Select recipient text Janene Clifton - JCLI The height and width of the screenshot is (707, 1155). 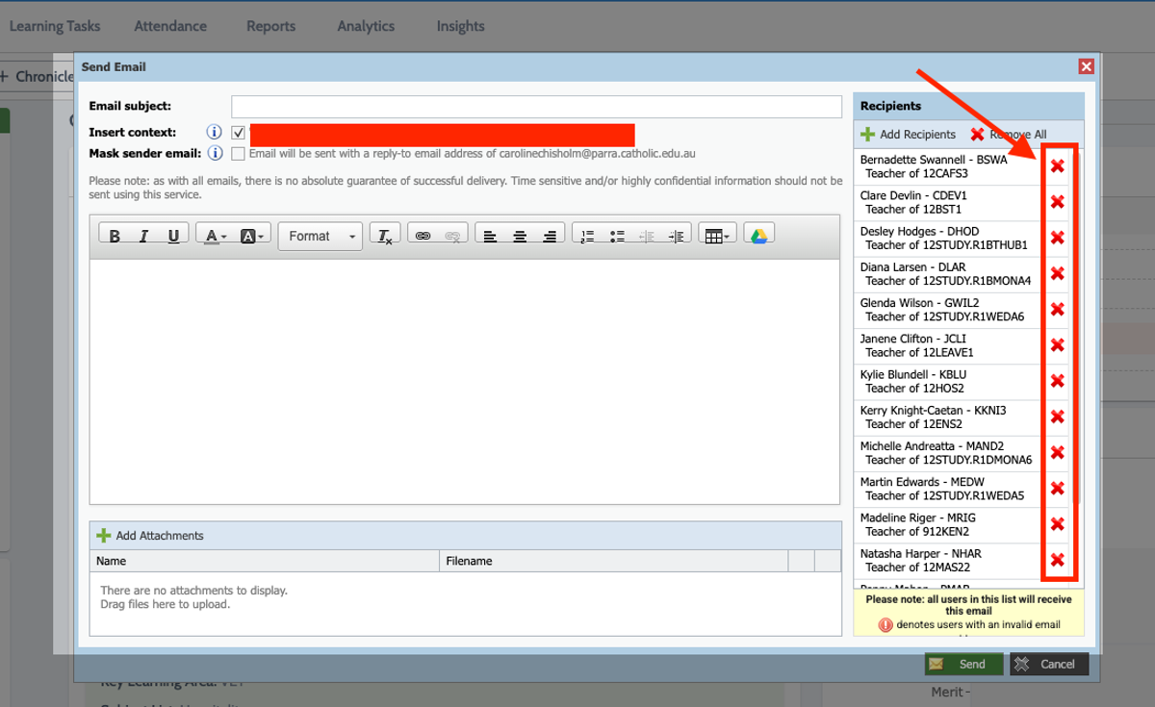[x=912, y=339]
